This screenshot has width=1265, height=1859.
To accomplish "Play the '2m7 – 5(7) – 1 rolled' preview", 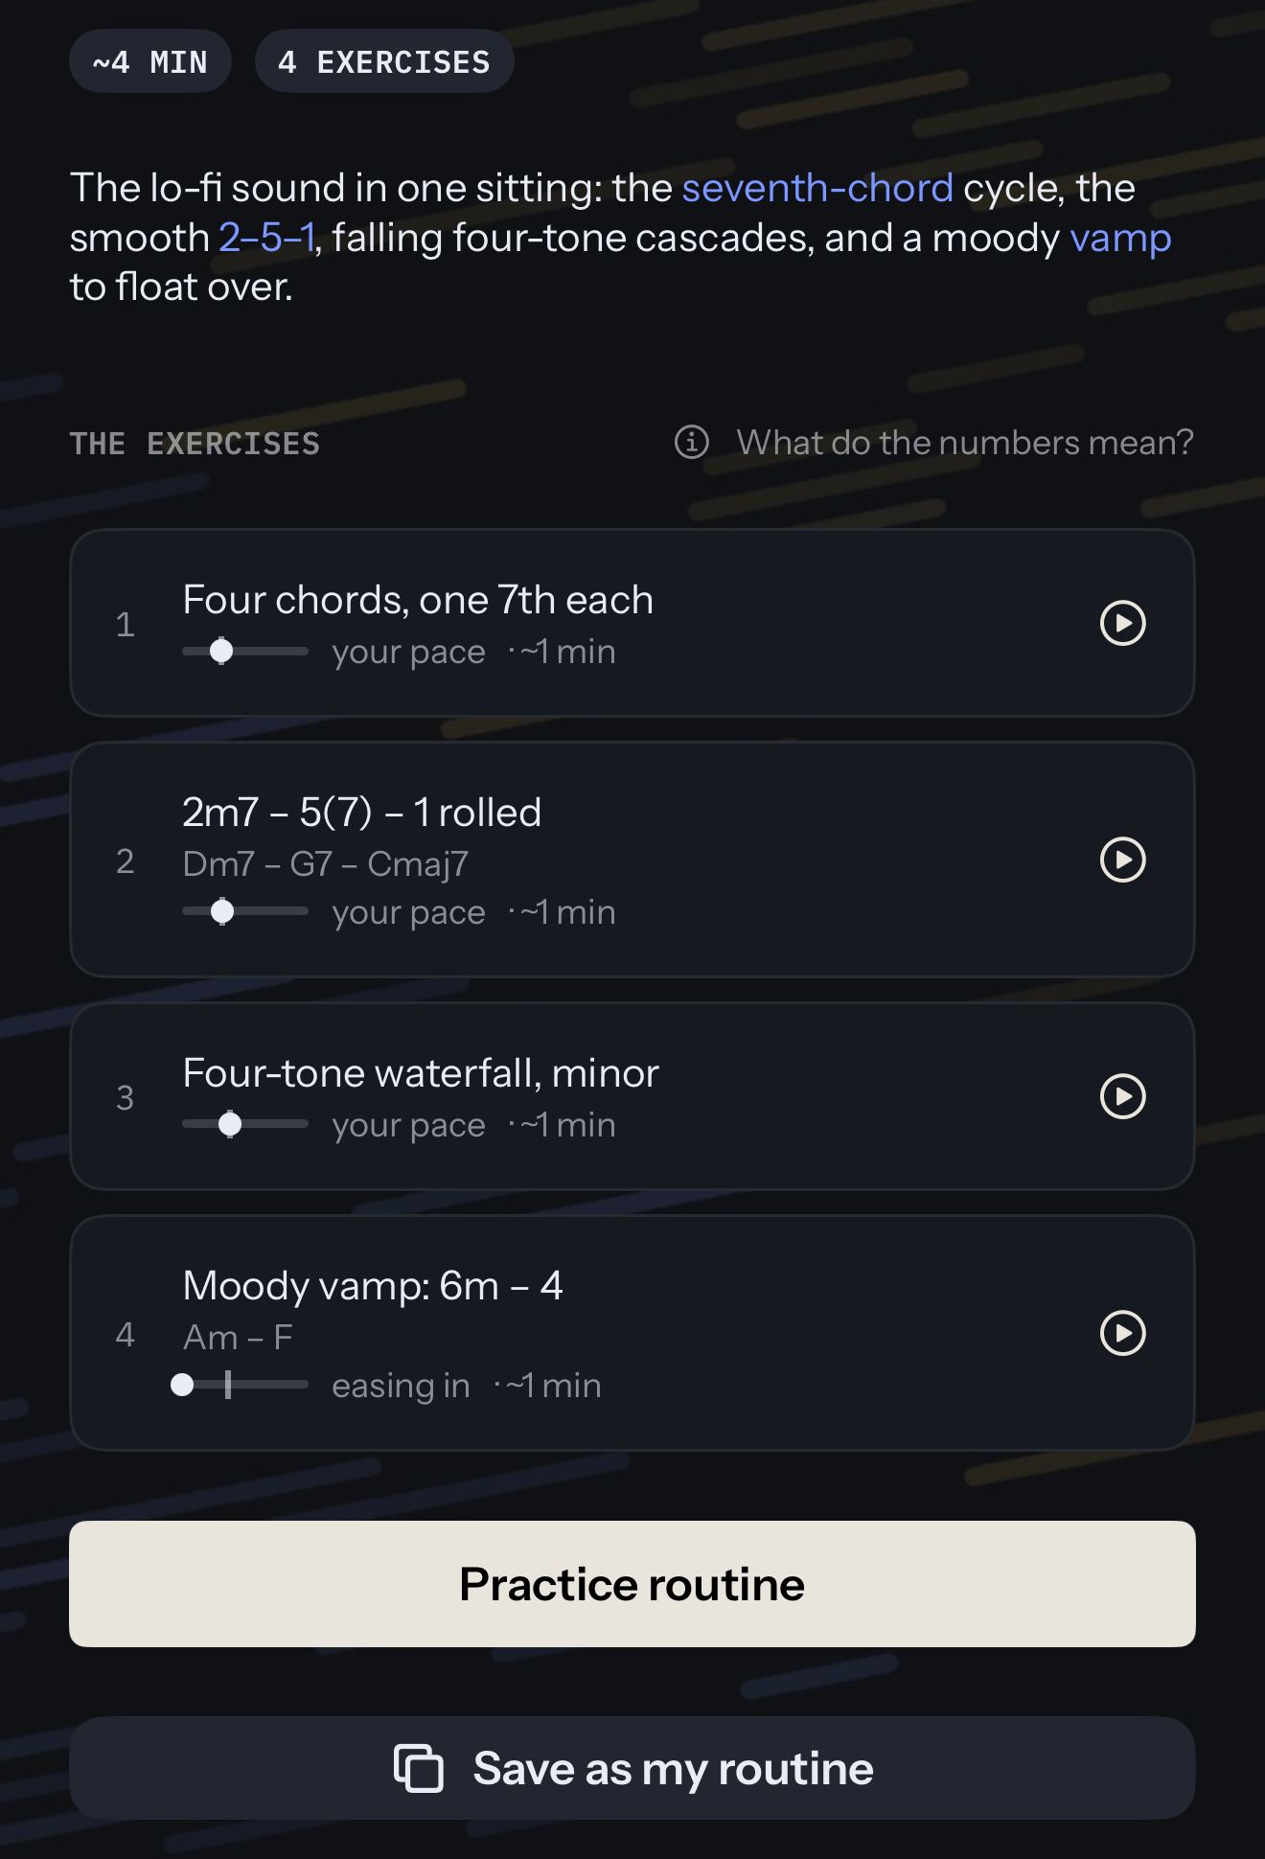I will coord(1123,860).
